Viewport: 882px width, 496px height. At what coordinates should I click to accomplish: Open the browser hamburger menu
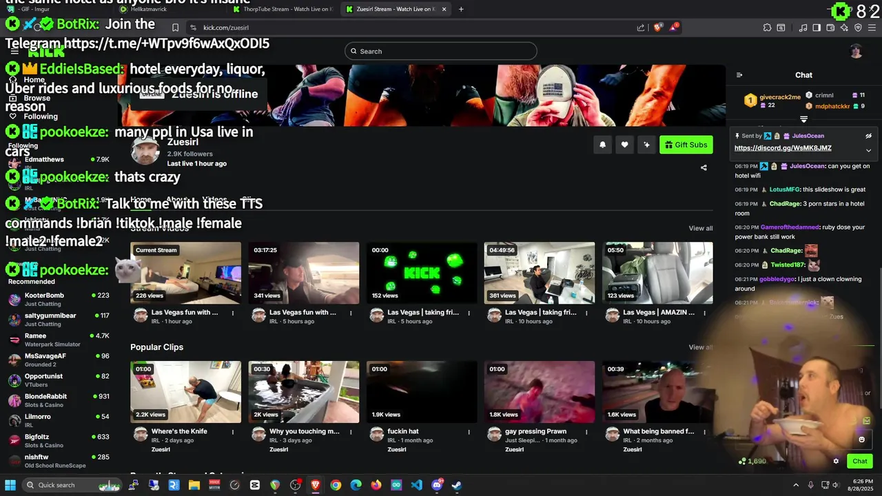(x=872, y=28)
